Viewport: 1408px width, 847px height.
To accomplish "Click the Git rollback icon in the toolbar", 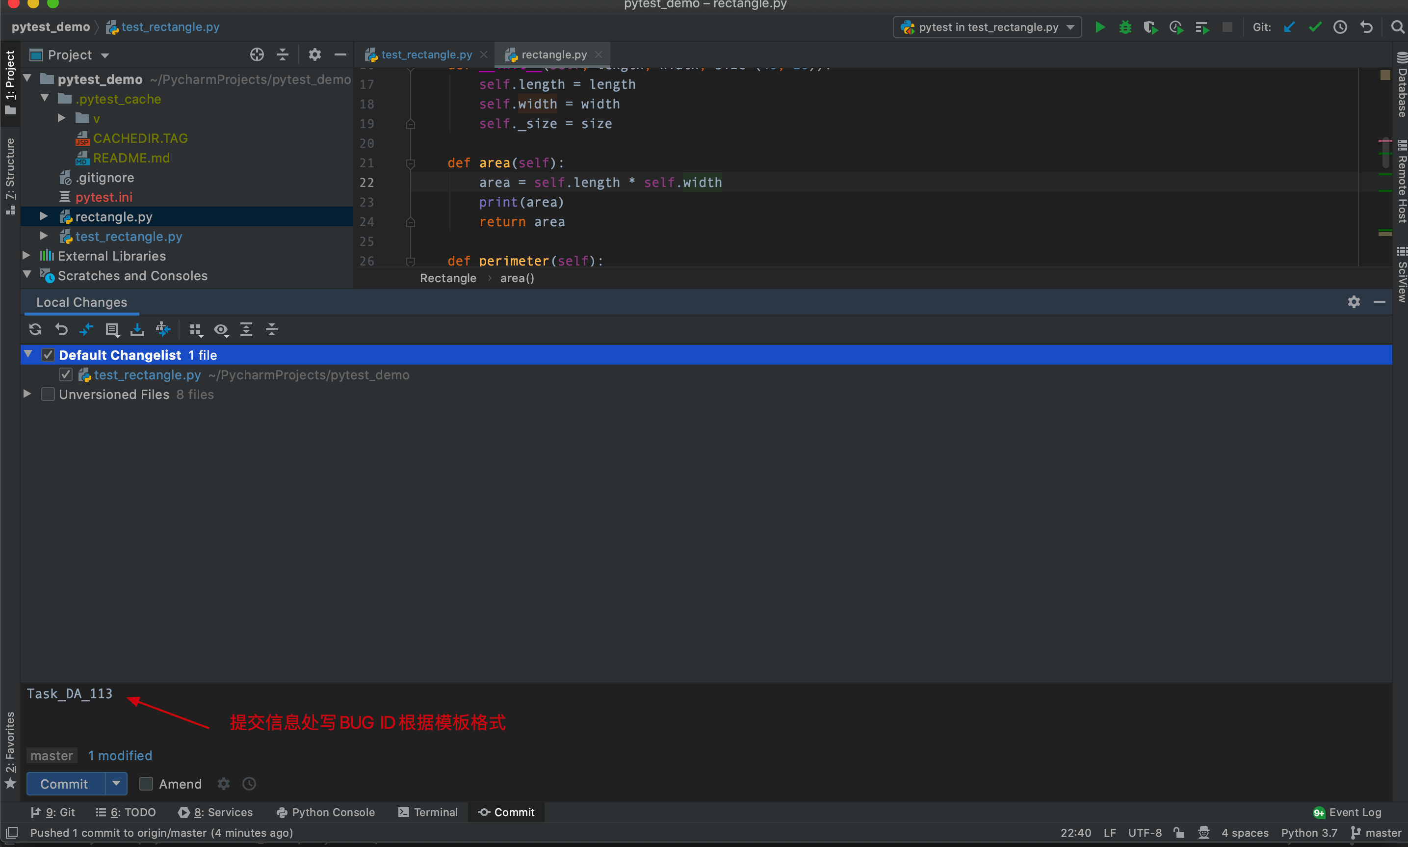I will (1366, 27).
